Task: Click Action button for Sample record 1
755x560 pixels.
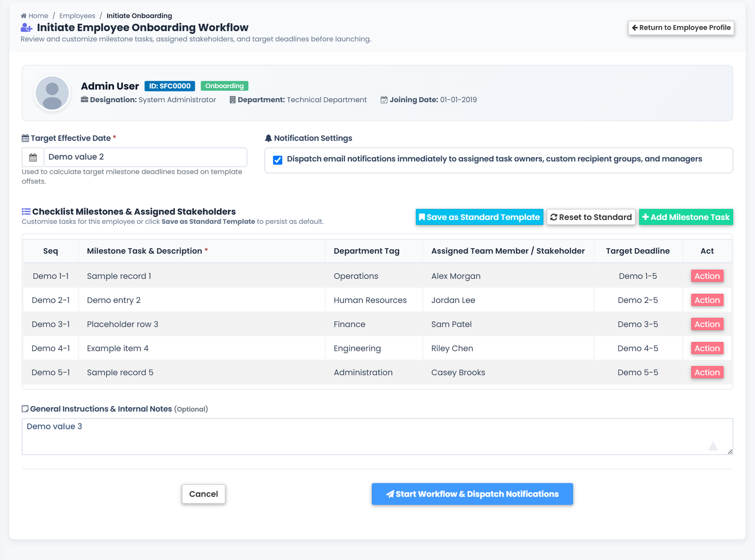Action: click(x=707, y=276)
